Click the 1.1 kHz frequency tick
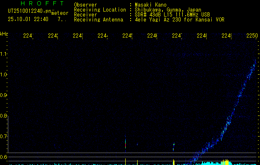Screen dimensions: 260x165 click(4, 54)
